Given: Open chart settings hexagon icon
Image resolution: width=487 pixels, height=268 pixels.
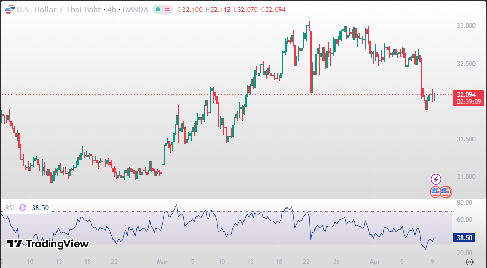Looking at the screenshot, I should click(469, 262).
